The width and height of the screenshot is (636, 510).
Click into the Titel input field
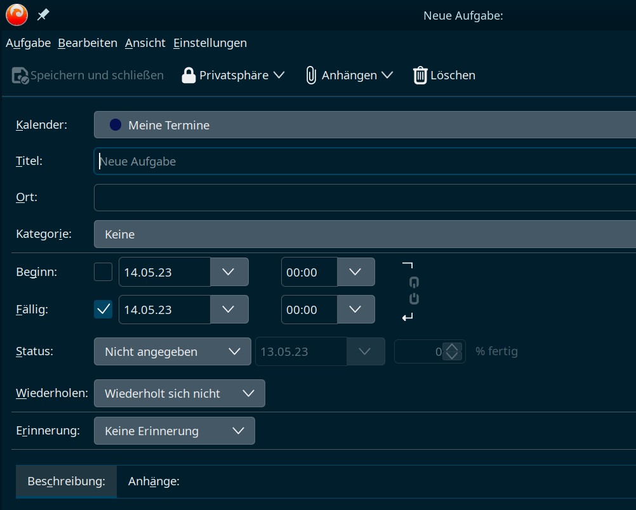[365, 161]
